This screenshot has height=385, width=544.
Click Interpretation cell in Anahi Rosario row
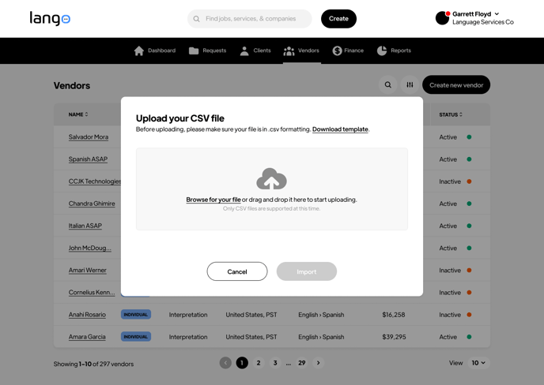point(188,314)
